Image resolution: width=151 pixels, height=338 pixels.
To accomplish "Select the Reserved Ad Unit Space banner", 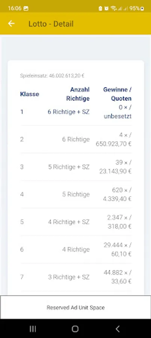I will [75, 307].
